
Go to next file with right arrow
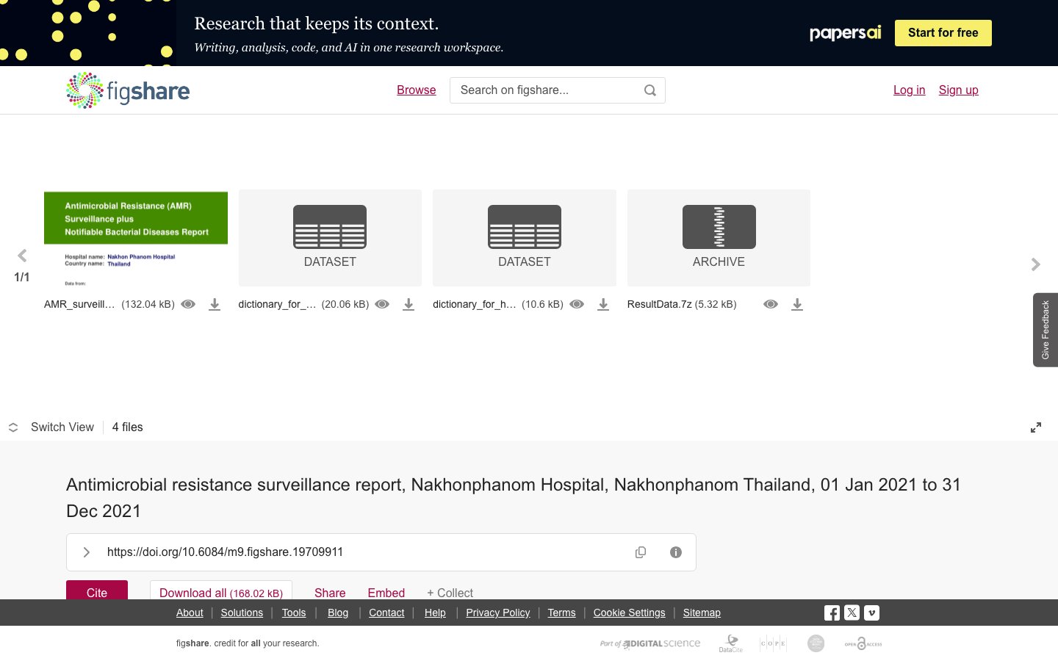1036,264
